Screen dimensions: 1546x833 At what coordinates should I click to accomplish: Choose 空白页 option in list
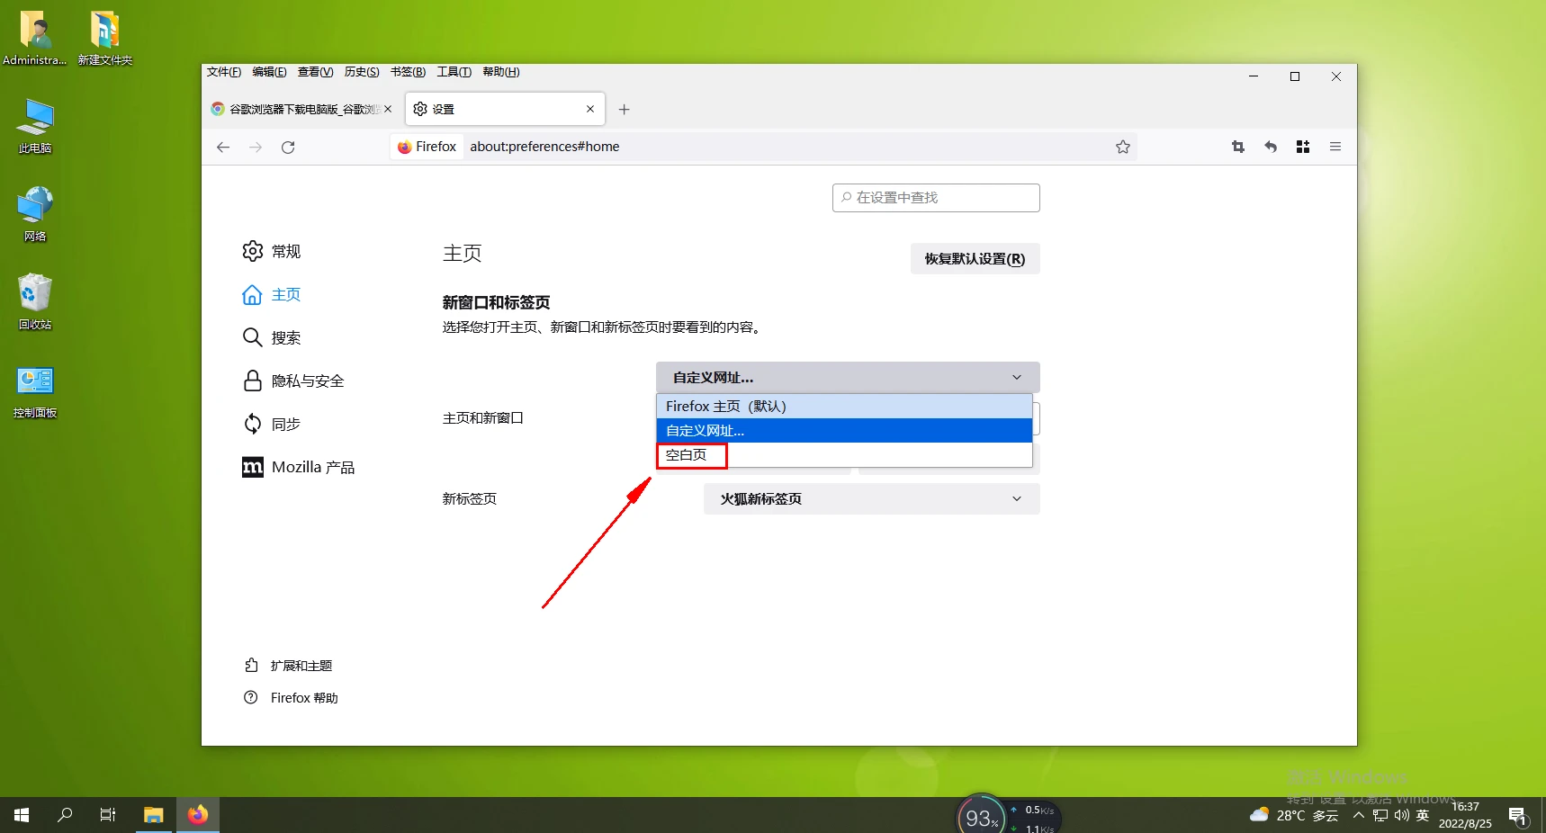(x=844, y=455)
